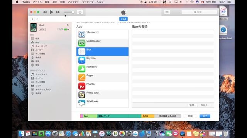Click the play button in iTunes
The image size is (247, 138).
tap(51, 12)
